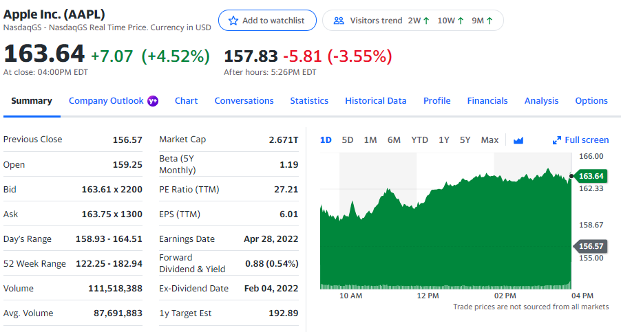Click the Bid value 163.61 x 2200
The width and height of the screenshot is (621, 332).
point(112,189)
